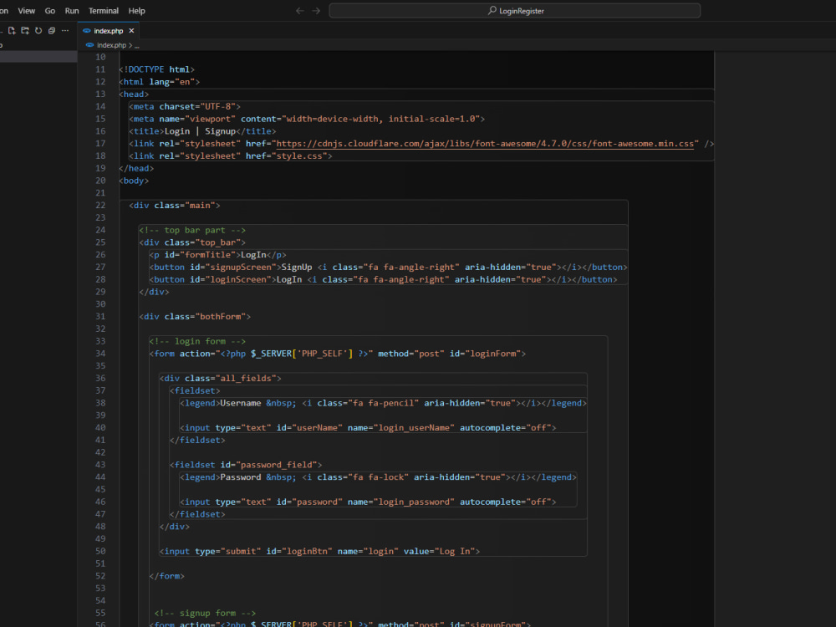Collapse all folders in Explorer
The height and width of the screenshot is (627, 836).
52,31
